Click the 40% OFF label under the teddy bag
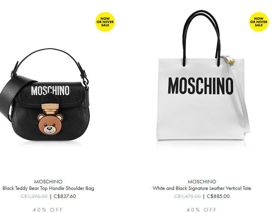Viewport: 272px width, 213px height. (x=48, y=210)
